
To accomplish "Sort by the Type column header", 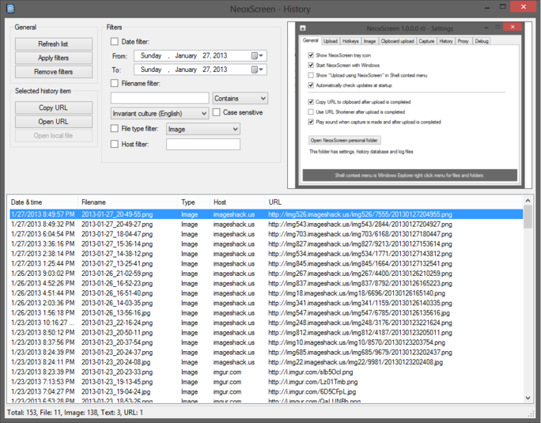I will pyautogui.click(x=194, y=202).
